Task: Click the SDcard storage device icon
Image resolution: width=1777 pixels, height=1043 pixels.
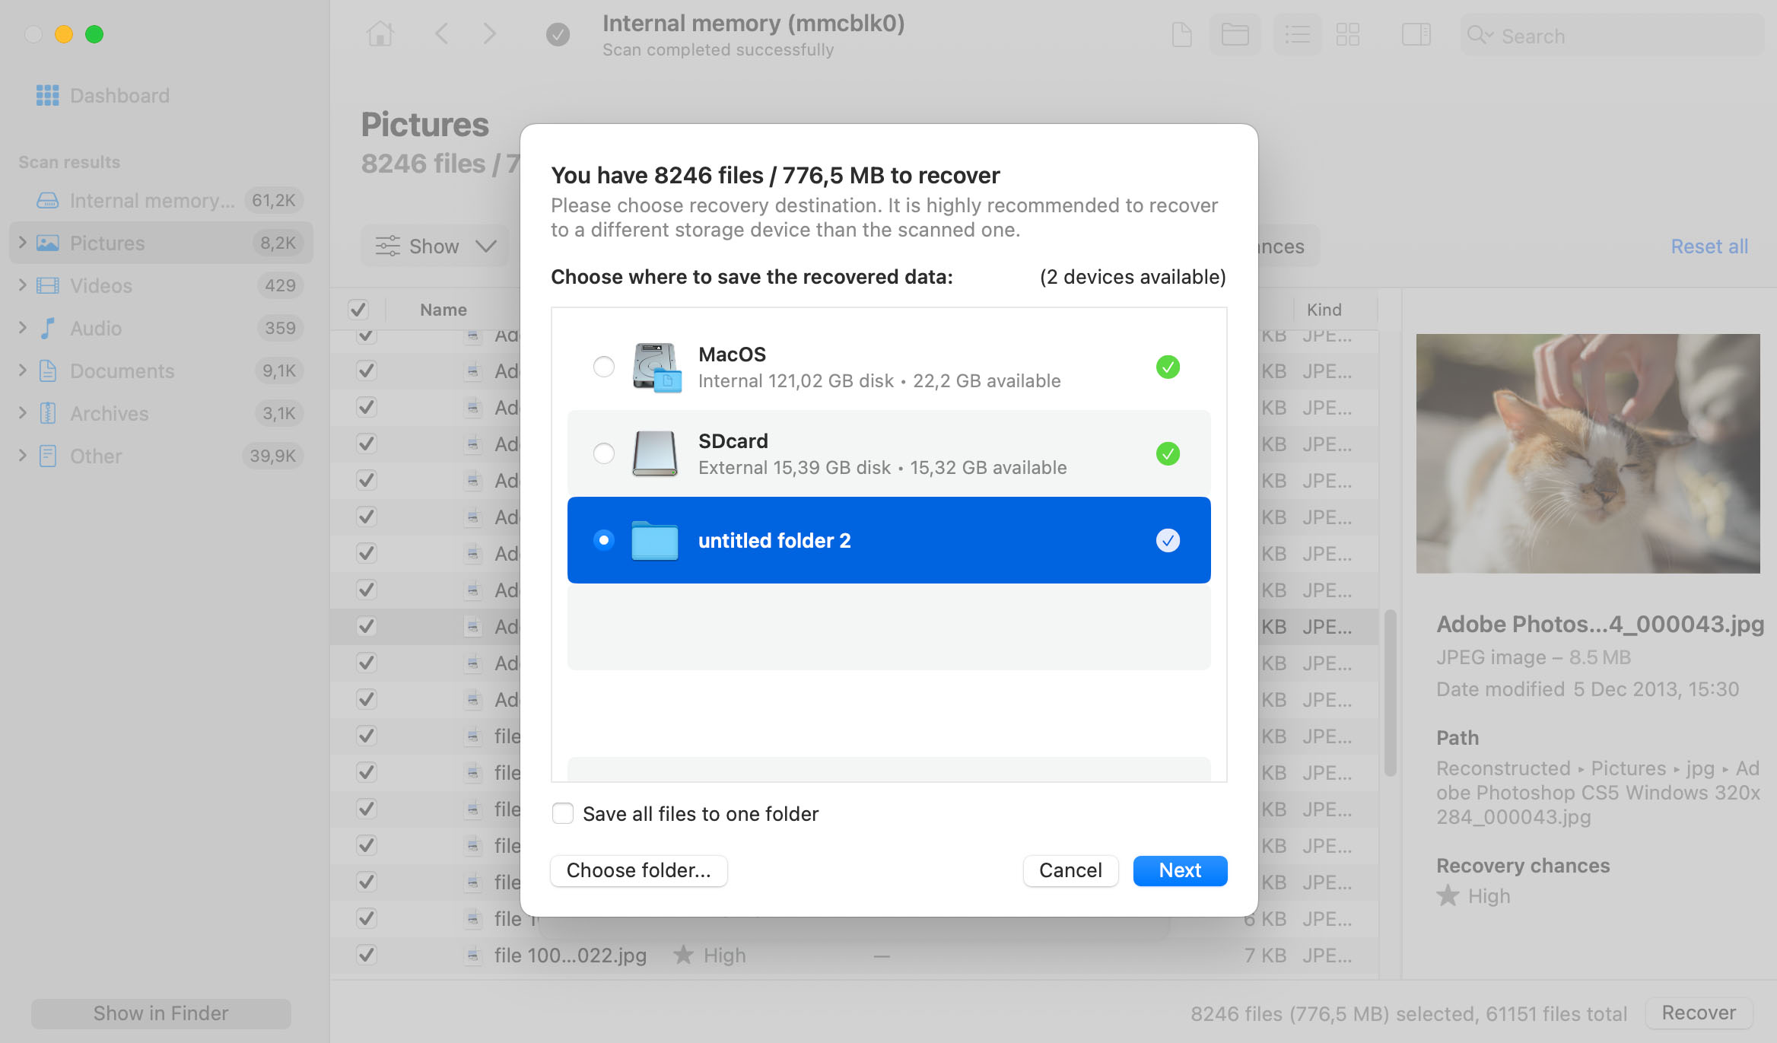Action: click(x=653, y=452)
